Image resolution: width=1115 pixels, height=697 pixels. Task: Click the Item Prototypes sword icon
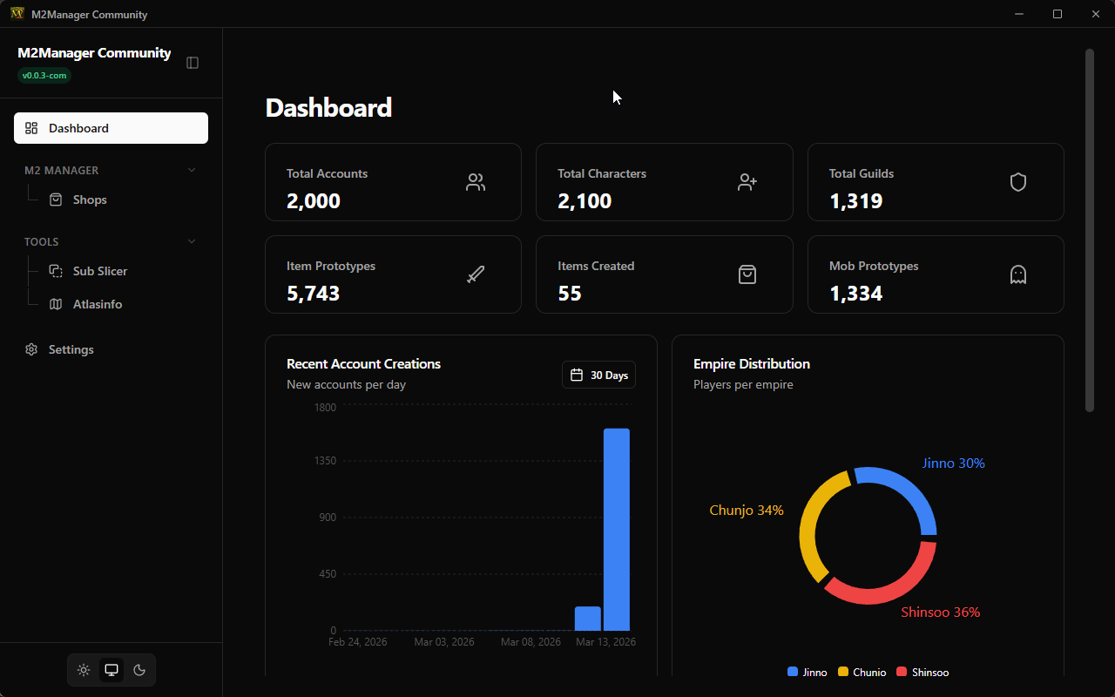476,274
